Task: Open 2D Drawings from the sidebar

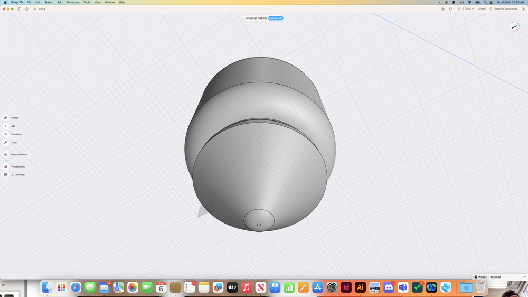Action: pyautogui.click(x=14, y=174)
